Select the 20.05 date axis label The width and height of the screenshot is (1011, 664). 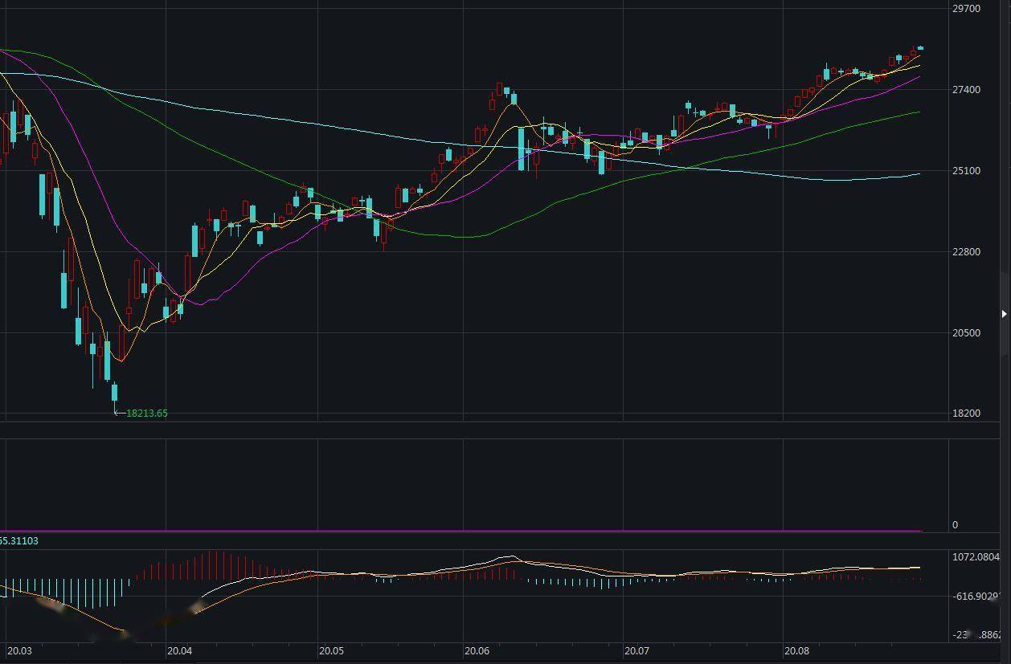coord(331,650)
